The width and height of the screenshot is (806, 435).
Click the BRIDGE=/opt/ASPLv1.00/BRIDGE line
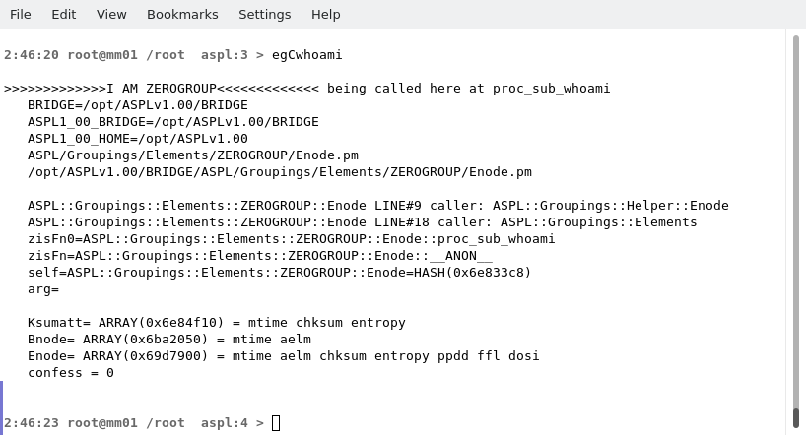[x=138, y=105]
